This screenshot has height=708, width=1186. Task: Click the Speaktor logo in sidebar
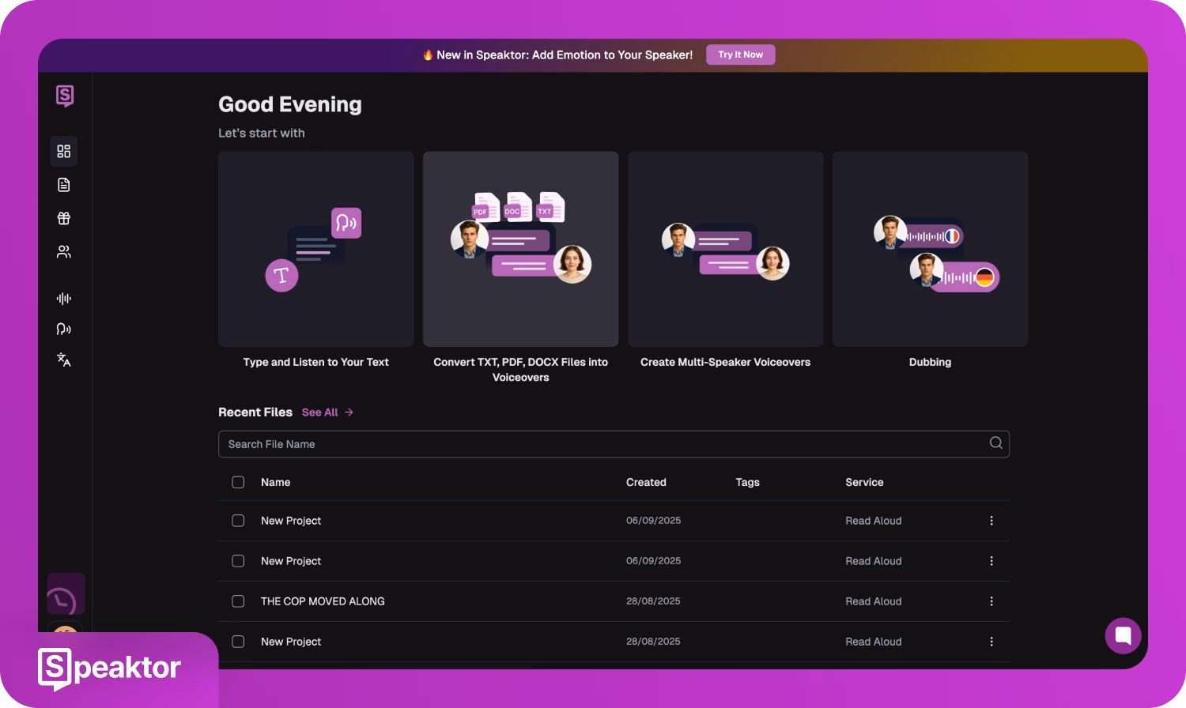coord(65,96)
